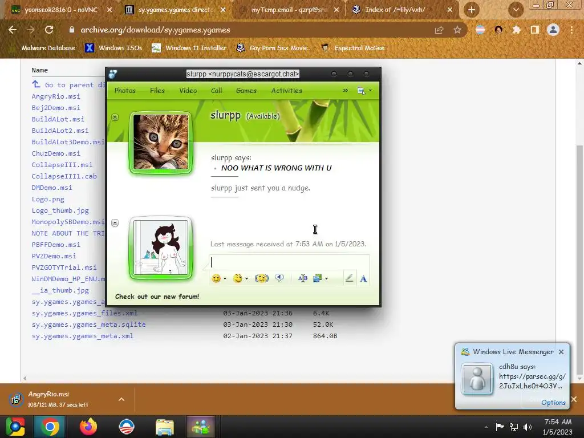
Task: Open the PVZDemo.msi file link
Action: pyautogui.click(x=54, y=256)
